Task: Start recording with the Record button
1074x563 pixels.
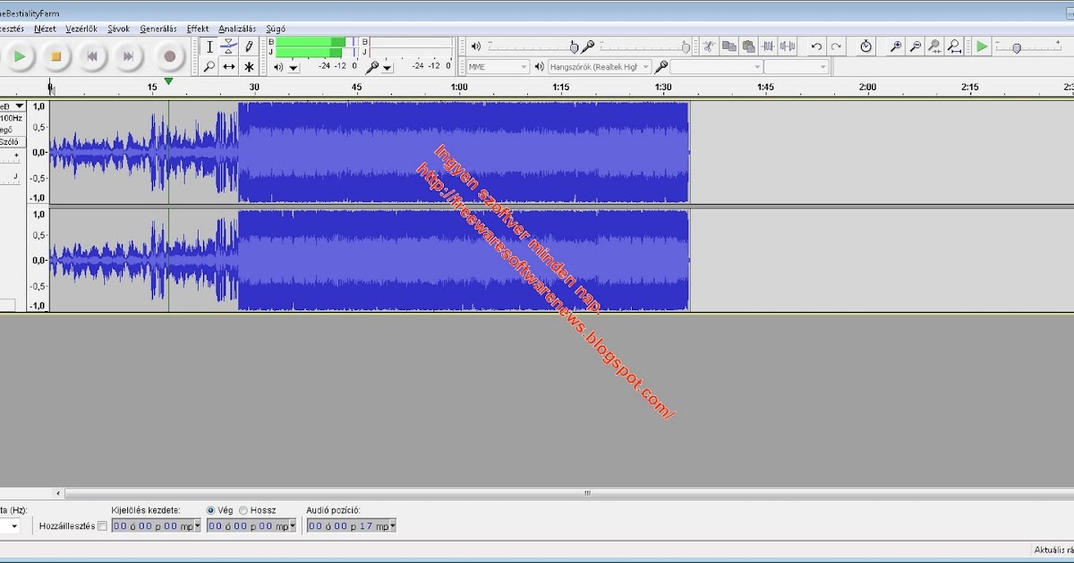Action: point(169,56)
